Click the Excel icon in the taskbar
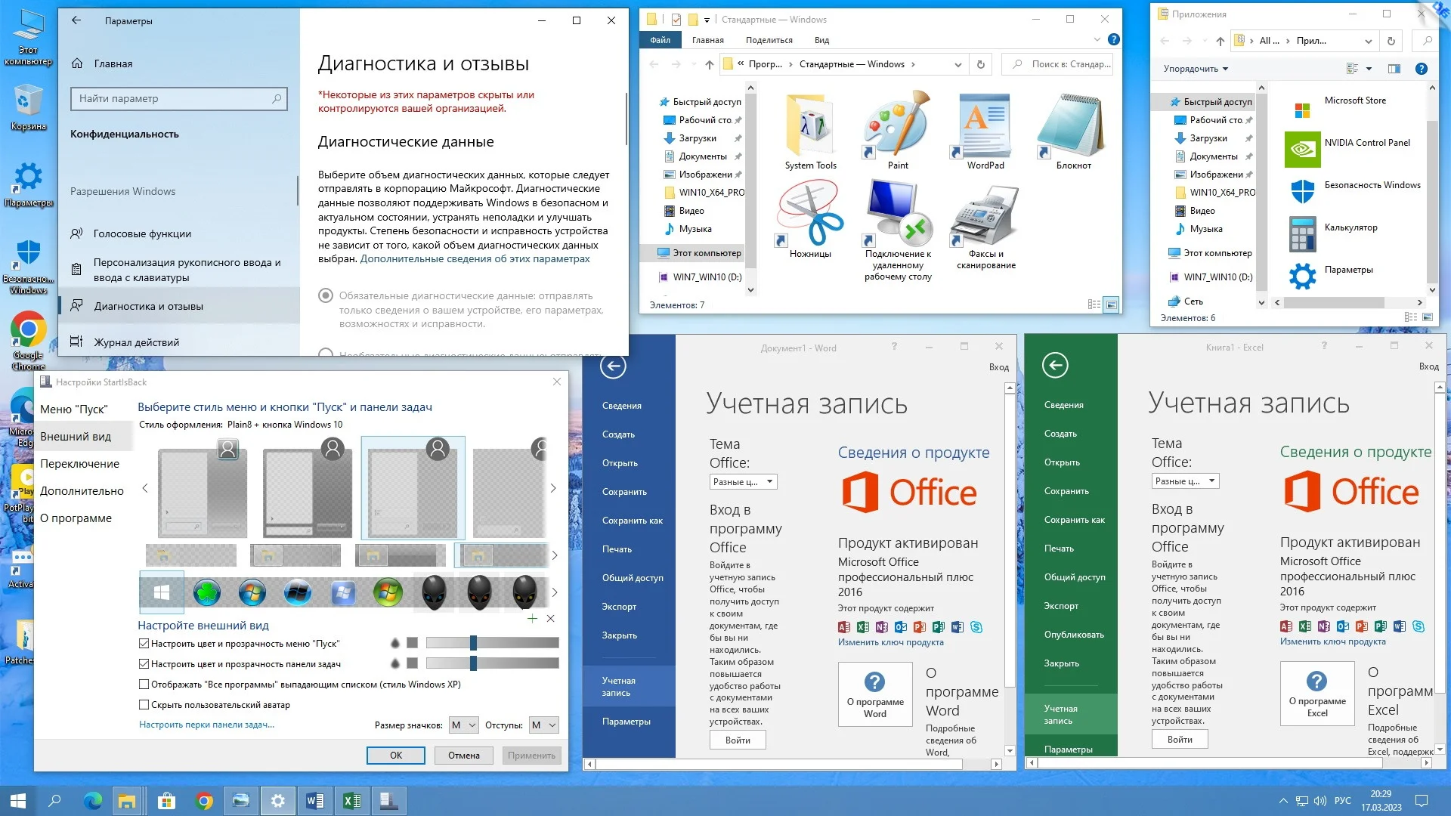The width and height of the screenshot is (1451, 816). (351, 801)
